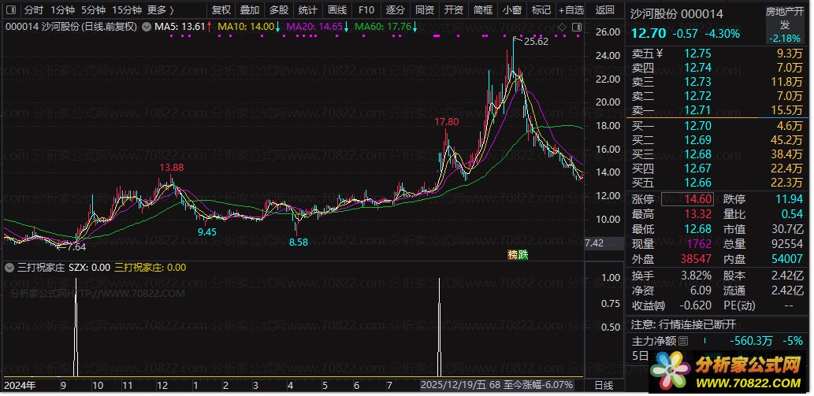Click the 日线 period label at bottom
The image size is (814, 396).
pos(603,385)
